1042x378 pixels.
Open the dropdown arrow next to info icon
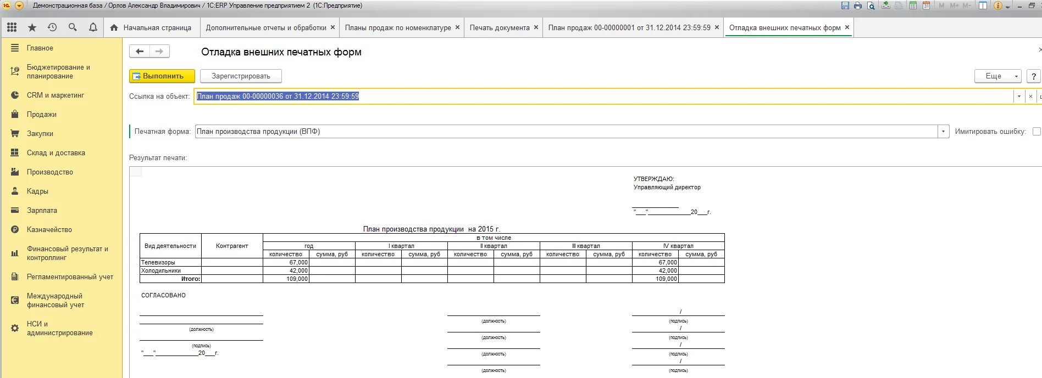(x=1008, y=7)
